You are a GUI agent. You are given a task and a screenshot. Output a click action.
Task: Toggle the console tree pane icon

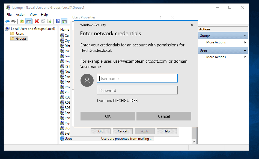click(29, 21)
